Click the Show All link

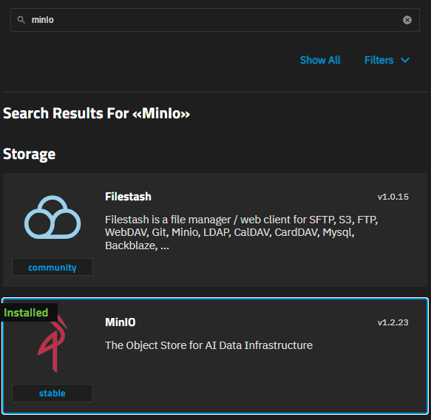coord(320,60)
